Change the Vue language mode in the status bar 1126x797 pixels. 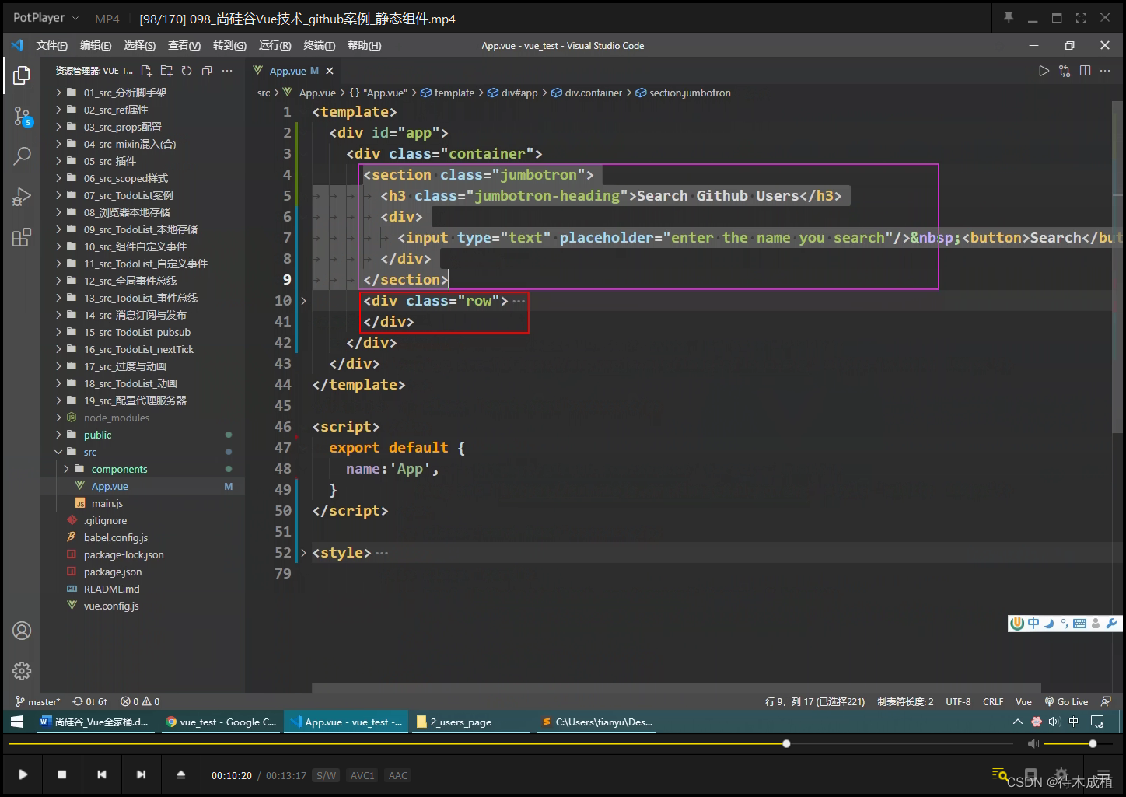[1023, 701]
